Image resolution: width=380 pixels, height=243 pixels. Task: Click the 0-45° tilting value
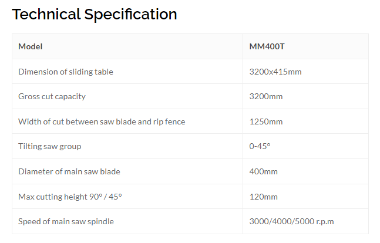260,146
